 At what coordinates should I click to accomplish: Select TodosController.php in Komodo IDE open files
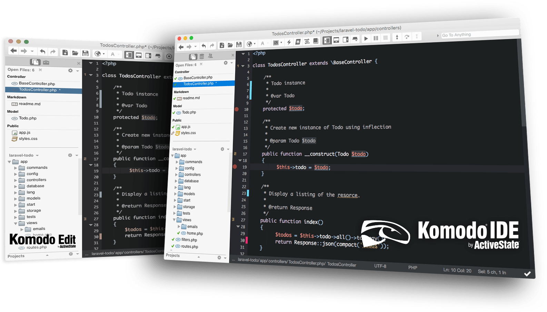204,84
